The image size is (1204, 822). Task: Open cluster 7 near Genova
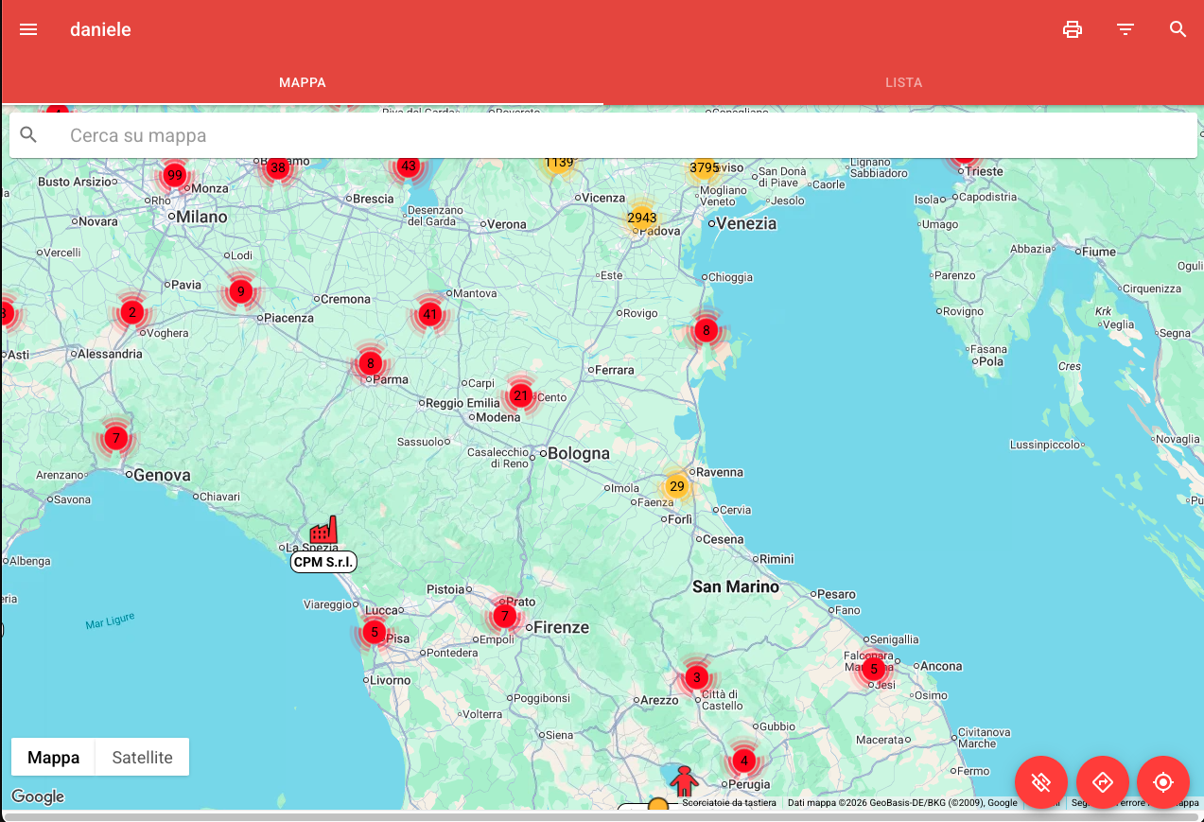pos(115,438)
